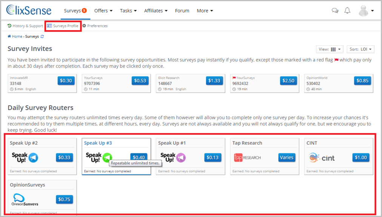Click the Surveys Profile card icon
Viewport: 382px width, 217px height.
pyautogui.click(x=49, y=26)
